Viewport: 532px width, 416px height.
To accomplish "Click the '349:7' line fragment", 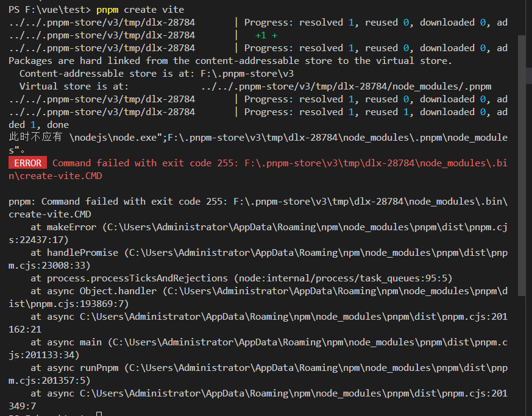I will pyautogui.click(x=22, y=406).
